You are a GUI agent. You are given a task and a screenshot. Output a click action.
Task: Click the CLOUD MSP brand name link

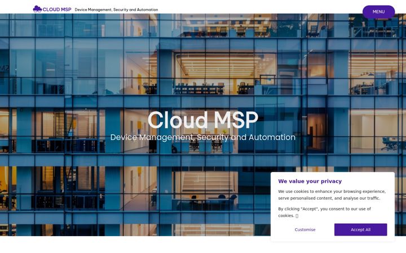coord(57,10)
